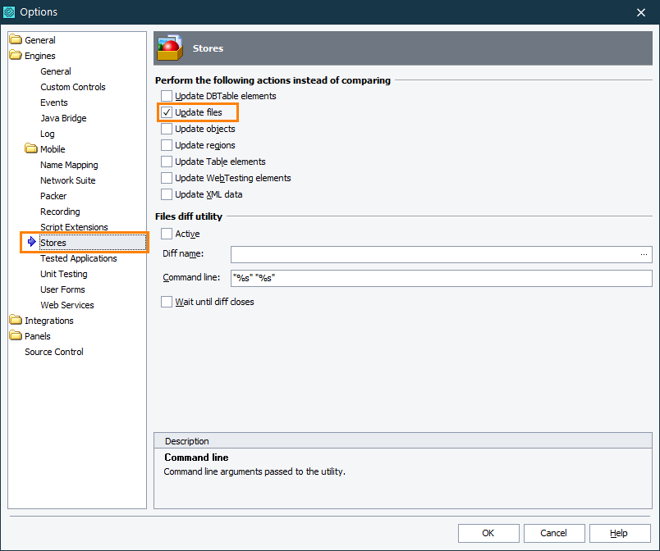Click the arrow icon beside Stores
This screenshot has width=660, height=551.
(30, 242)
